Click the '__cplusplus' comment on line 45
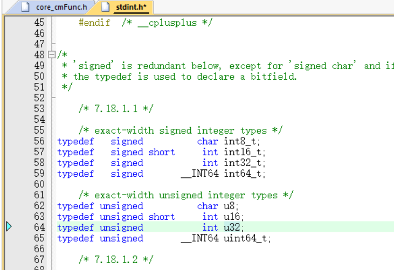 click(167, 23)
